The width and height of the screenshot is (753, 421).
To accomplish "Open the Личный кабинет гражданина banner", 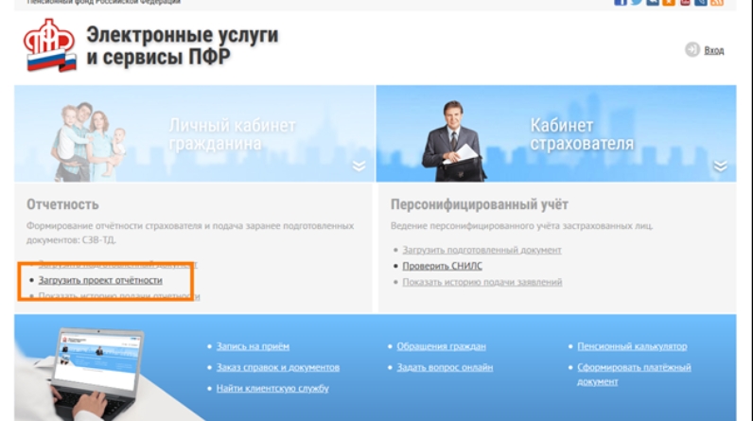I will coord(194,133).
